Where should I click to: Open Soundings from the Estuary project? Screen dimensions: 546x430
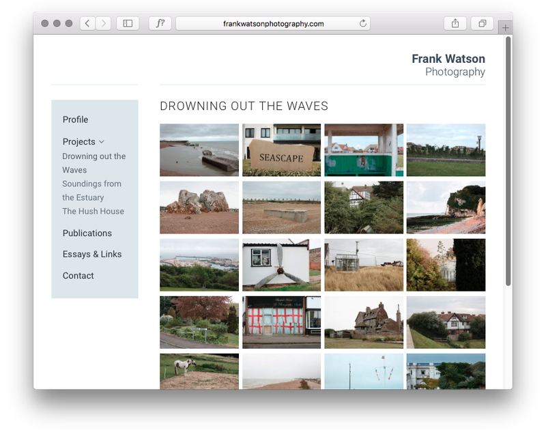[x=92, y=190]
